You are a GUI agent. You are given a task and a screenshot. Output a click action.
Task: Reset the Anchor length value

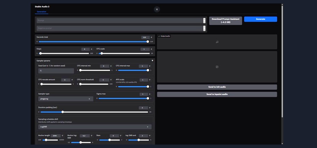62,136
